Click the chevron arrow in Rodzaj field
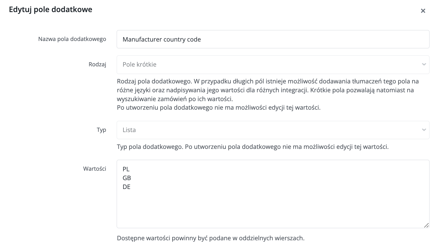Screen dimensions: 436x250 click(x=424, y=65)
